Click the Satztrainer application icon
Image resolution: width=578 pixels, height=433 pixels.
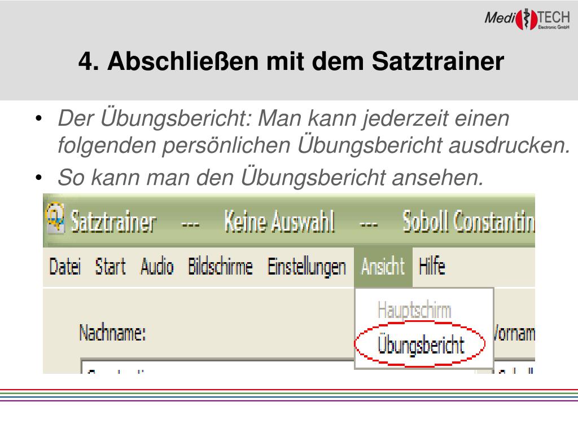click(x=55, y=218)
